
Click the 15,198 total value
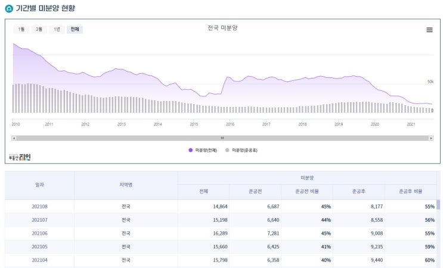220,220
